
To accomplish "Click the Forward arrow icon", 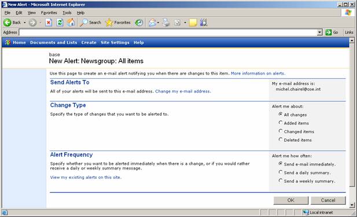I will 32,23.
